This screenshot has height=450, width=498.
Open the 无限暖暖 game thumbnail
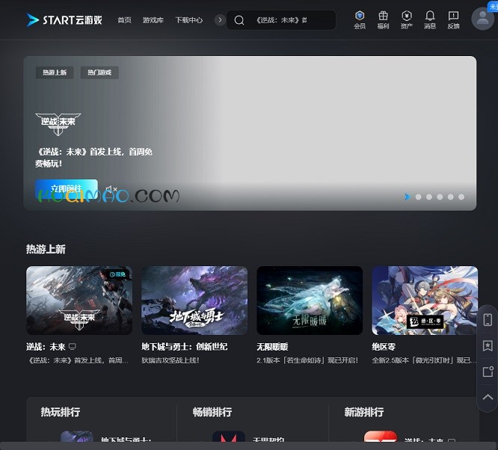(310, 300)
